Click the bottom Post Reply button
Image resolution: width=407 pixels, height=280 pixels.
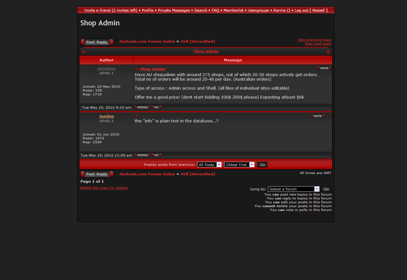97,174
